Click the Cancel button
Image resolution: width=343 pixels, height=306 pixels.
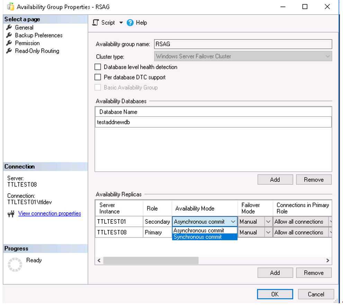point(316,294)
